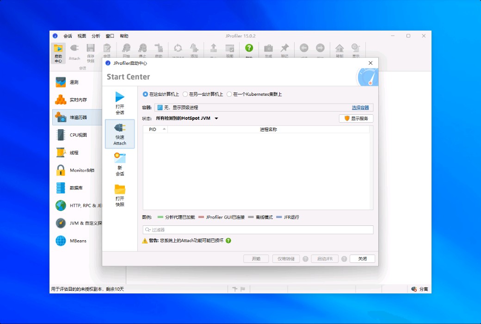Click green help icon beside Attach warning
The width and height of the screenshot is (481, 324).
coord(228,241)
